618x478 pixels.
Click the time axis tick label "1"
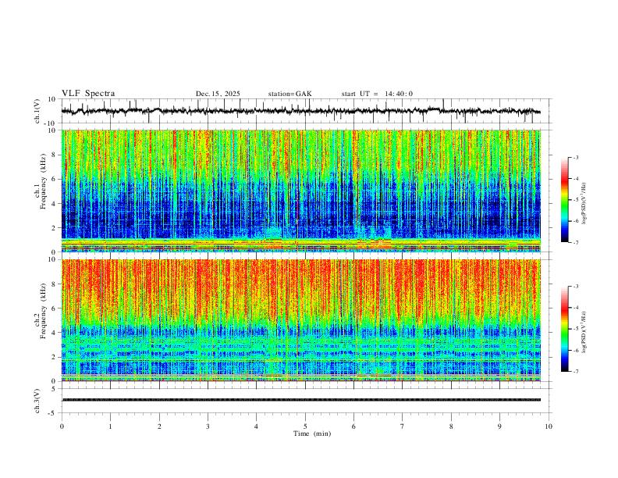pos(110,426)
